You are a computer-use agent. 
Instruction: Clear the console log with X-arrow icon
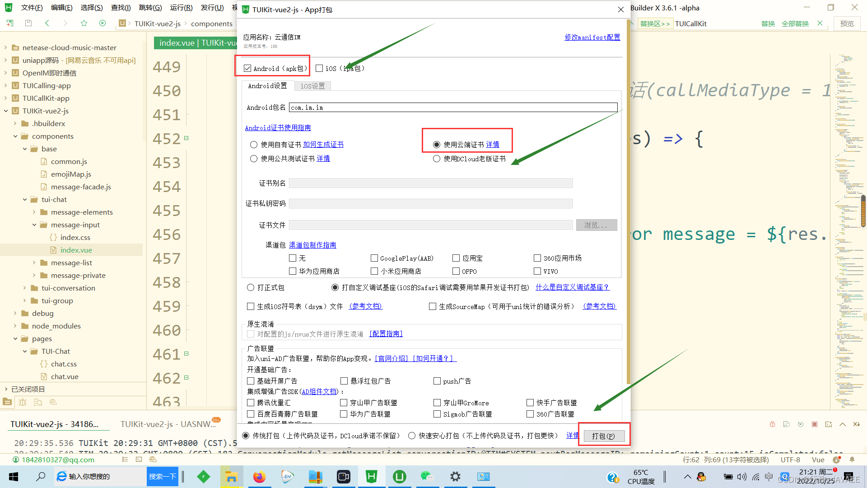click(857, 424)
